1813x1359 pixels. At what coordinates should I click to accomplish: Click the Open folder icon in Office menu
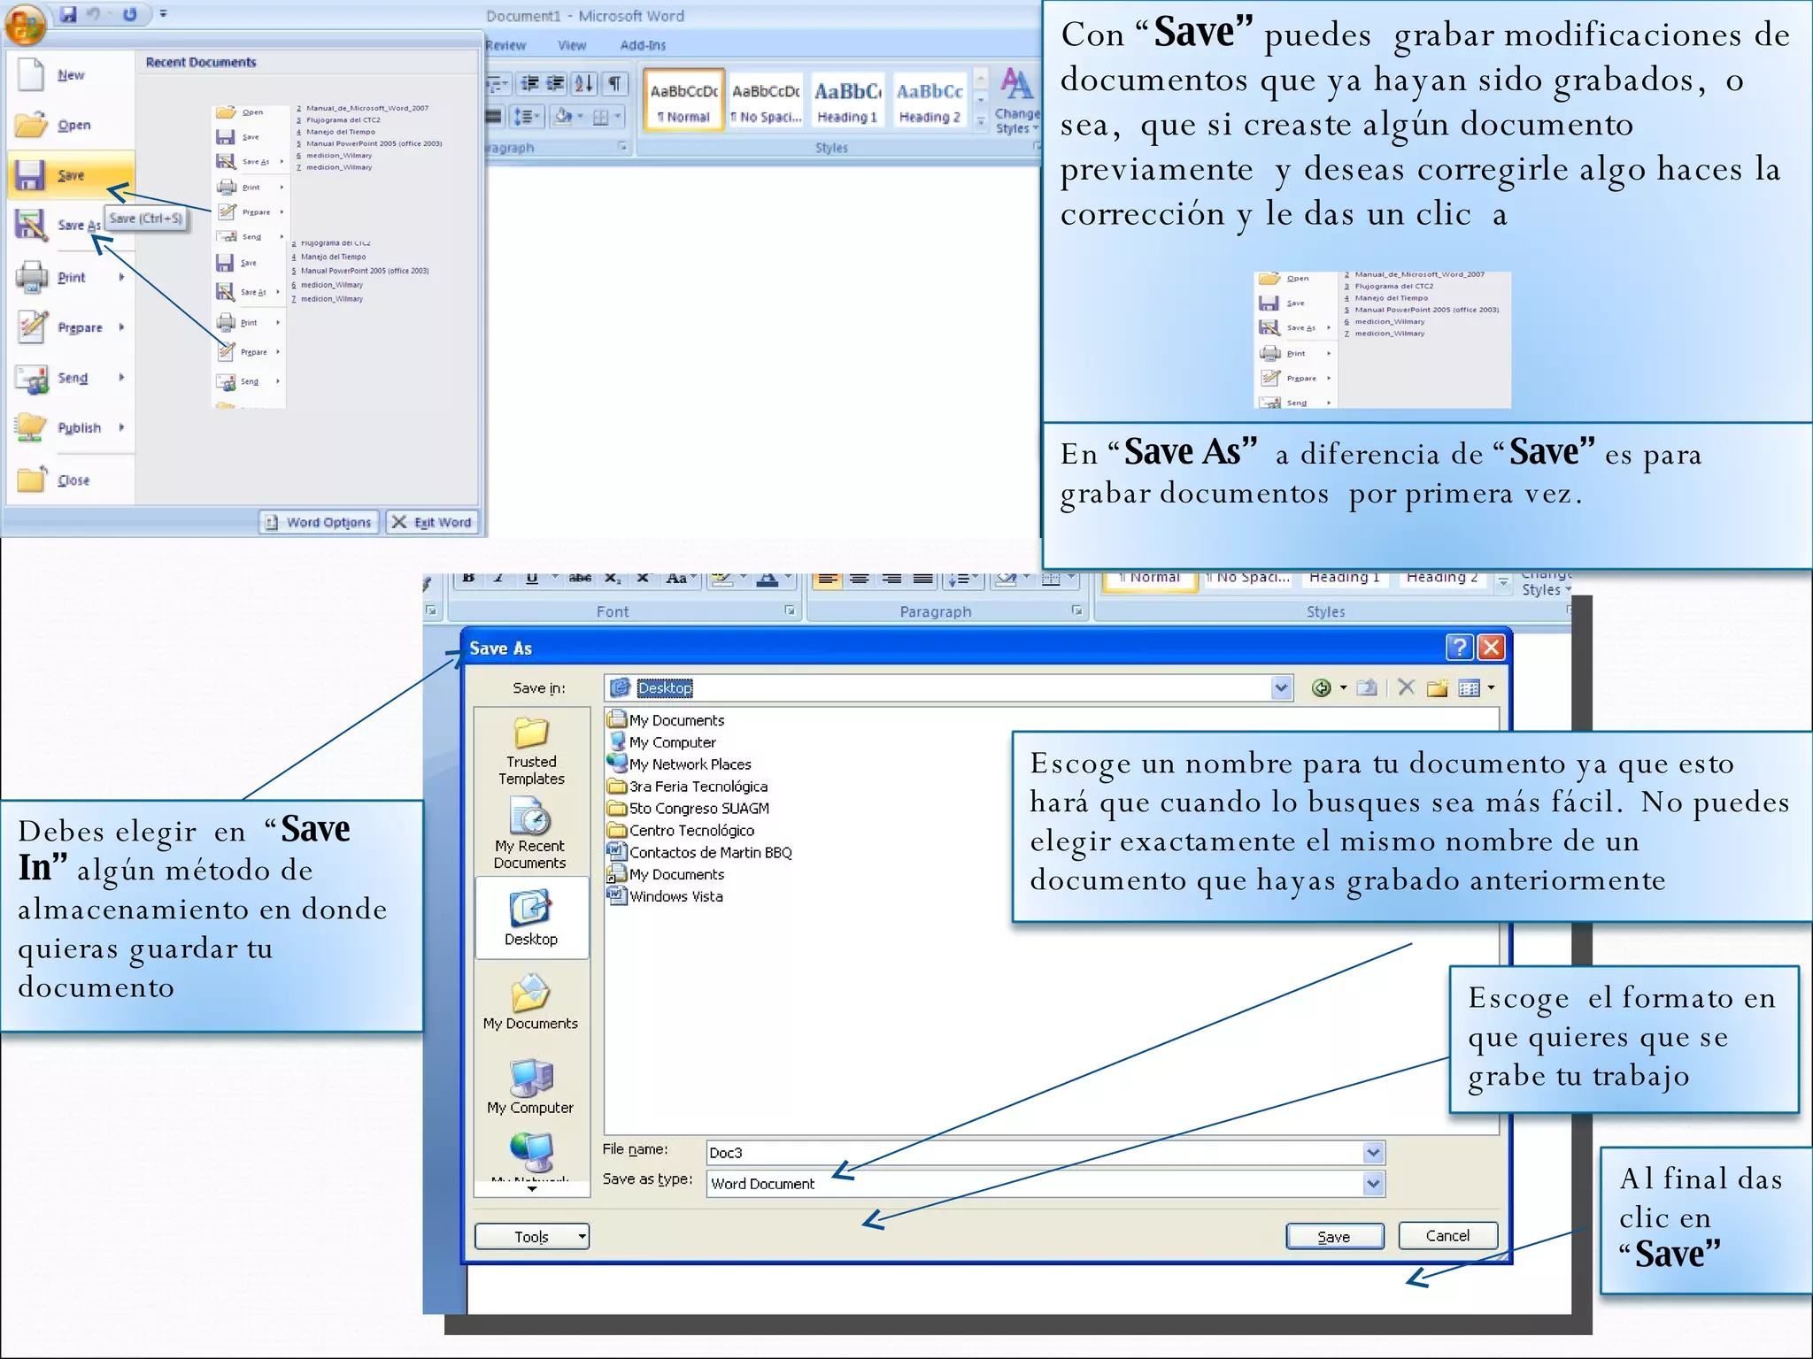pos(30,125)
